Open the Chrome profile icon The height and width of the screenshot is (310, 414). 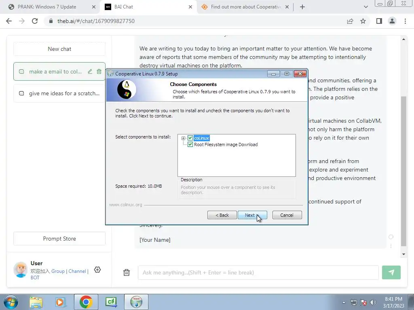[392, 21]
